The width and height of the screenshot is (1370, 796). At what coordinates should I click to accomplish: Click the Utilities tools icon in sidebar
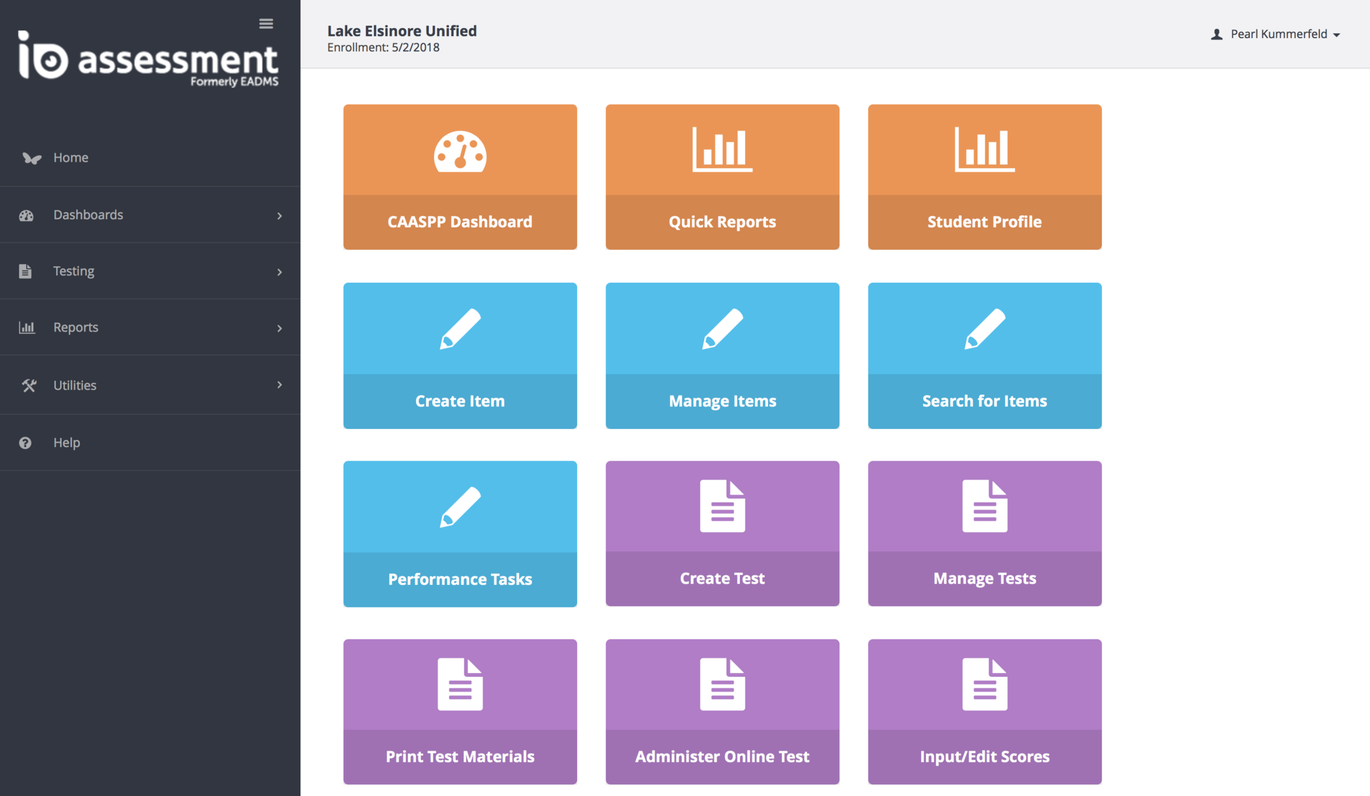coord(28,386)
